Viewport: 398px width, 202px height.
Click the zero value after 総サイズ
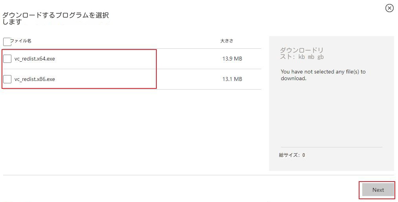[x=304, y=155]
